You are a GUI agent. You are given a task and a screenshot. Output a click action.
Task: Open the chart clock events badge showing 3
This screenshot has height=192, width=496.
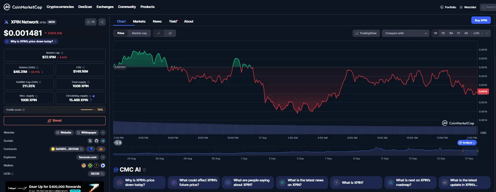pos(118,143)
